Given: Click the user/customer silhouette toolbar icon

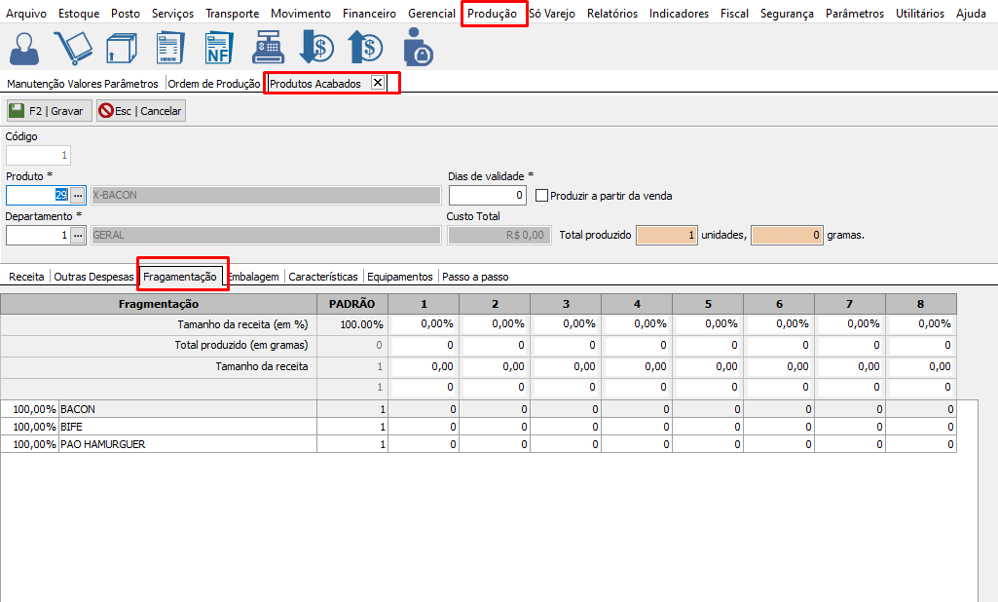Looking at the screenshot, I should point(25,48).
